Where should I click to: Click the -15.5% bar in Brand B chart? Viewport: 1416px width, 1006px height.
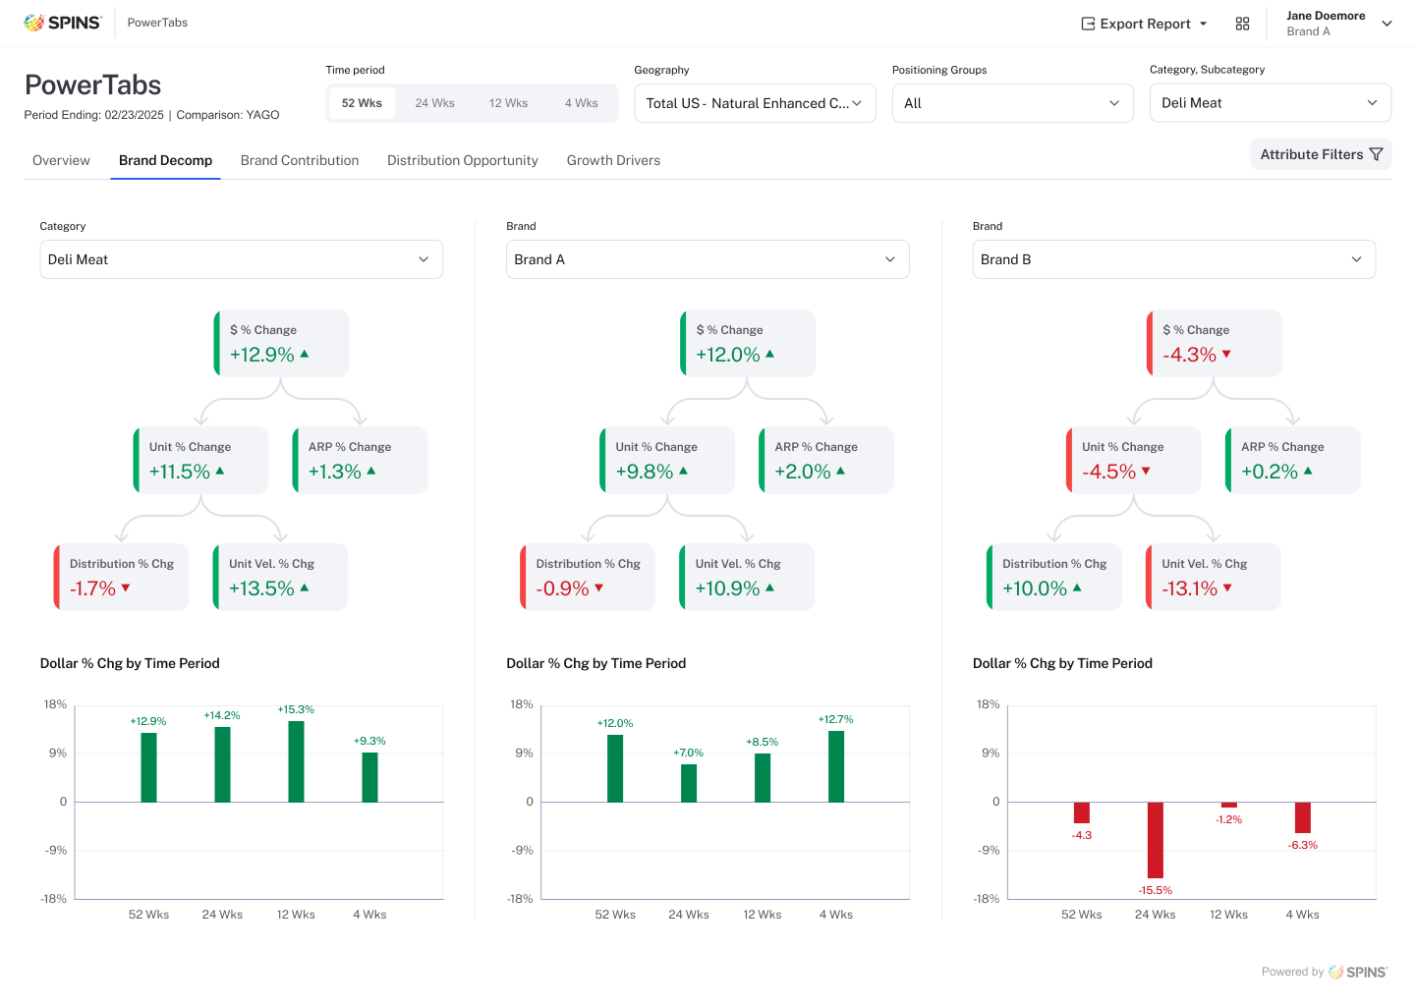pos(1156,840)
